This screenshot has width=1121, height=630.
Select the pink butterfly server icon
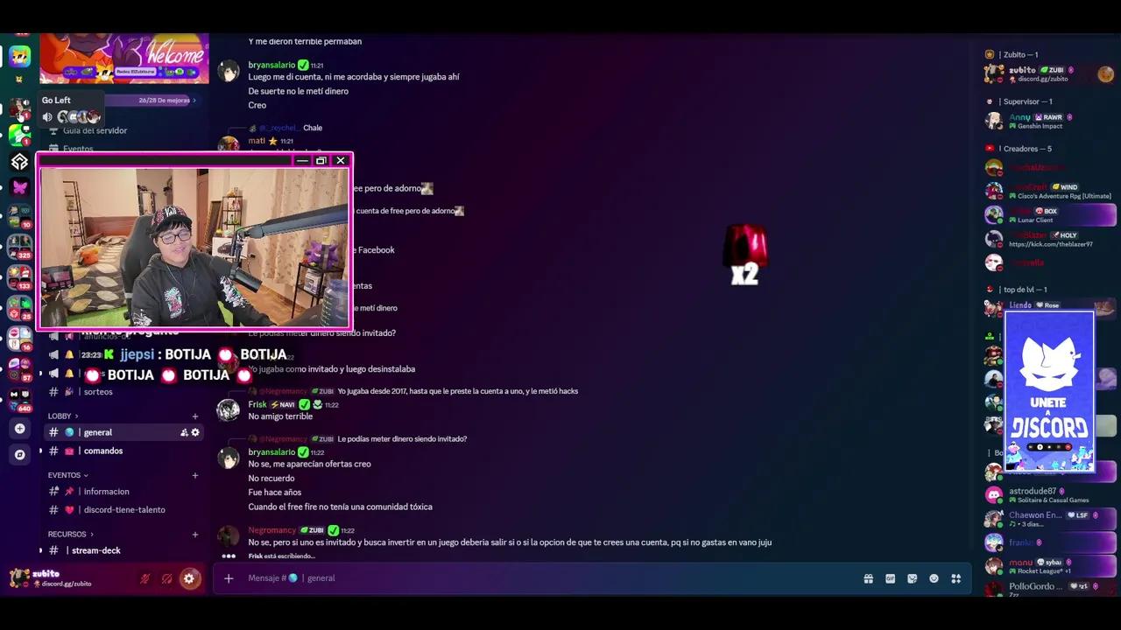point(19,187)
